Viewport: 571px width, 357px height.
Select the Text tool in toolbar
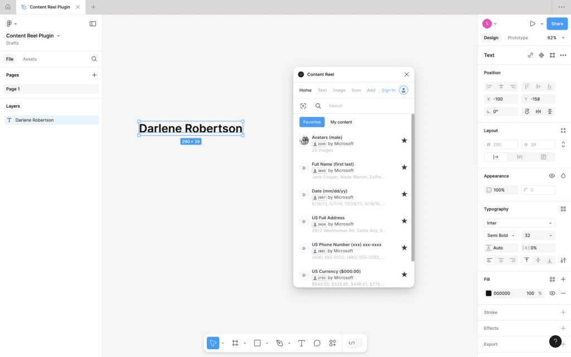click(x=301, y=343)
